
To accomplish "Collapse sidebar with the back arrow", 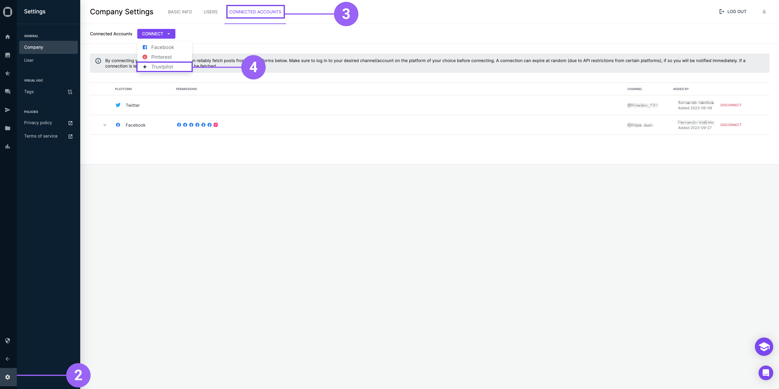I will [8, 359].
